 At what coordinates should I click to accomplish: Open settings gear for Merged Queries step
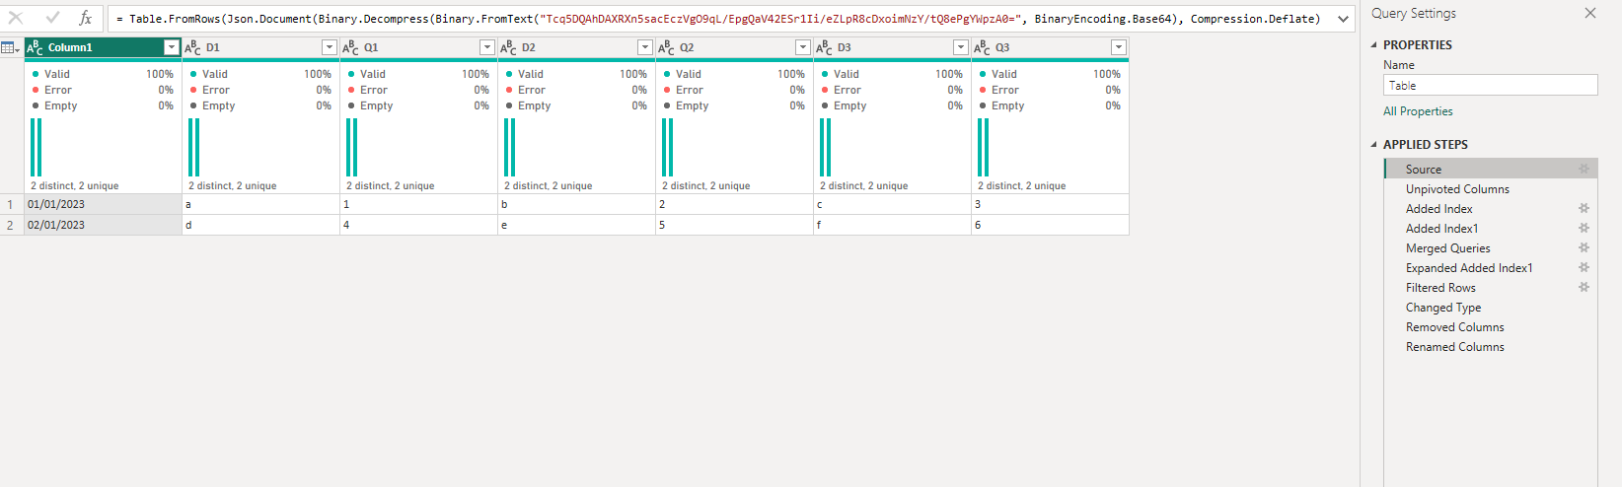click(1584, 247)
